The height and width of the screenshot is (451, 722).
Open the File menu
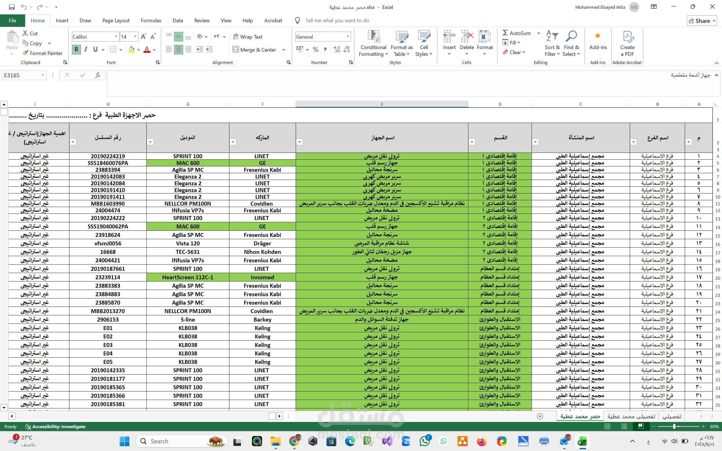point(12,21)
